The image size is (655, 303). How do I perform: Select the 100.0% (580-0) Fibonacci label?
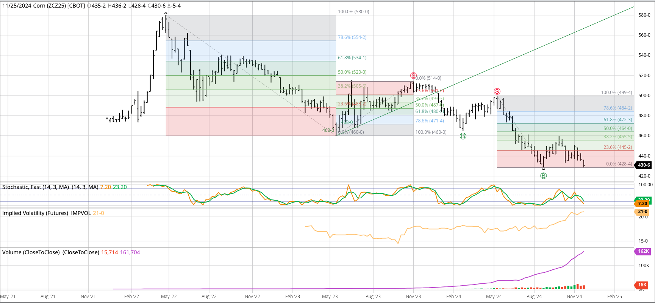pos(353,12)
